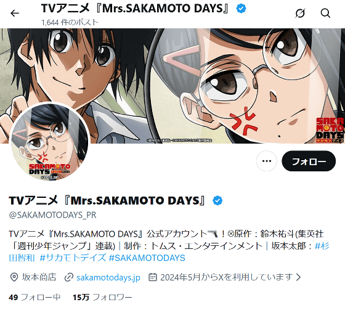Click the location pin icon
This screenshot has height=310, width=345.
pos(14,277)
